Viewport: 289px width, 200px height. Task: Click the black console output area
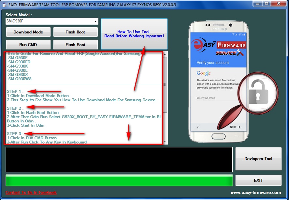[119, 160]
